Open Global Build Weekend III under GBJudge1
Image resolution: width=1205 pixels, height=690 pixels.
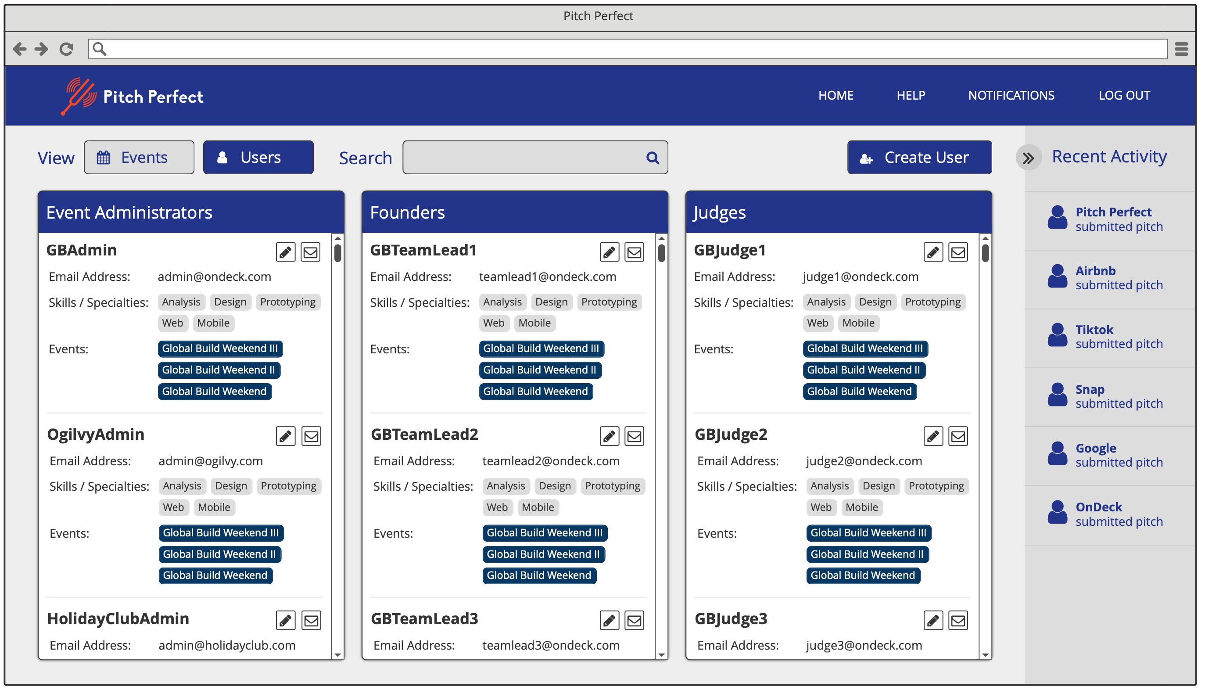click(864, 349)
